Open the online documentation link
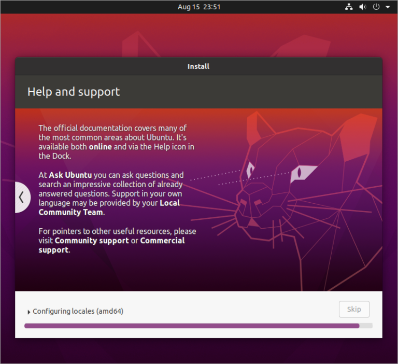 coord(100,147)
